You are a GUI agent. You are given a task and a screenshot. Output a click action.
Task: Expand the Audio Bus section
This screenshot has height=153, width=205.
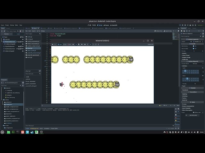click(185, 60)
